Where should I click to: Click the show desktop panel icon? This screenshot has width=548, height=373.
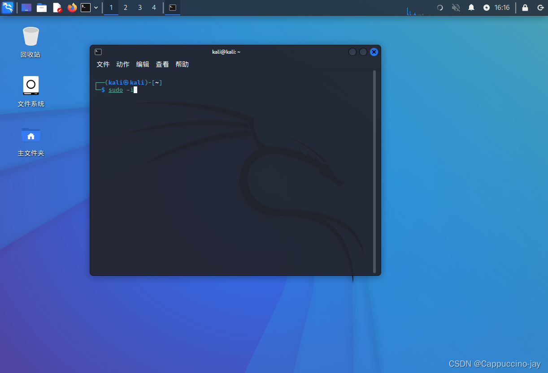26,8
